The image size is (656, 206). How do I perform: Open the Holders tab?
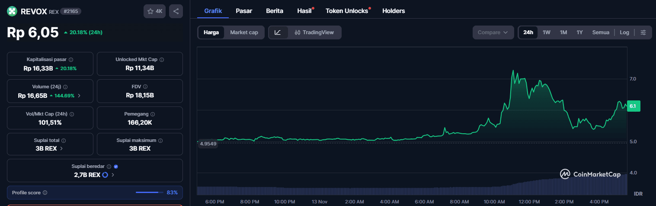tap(394, 11)
